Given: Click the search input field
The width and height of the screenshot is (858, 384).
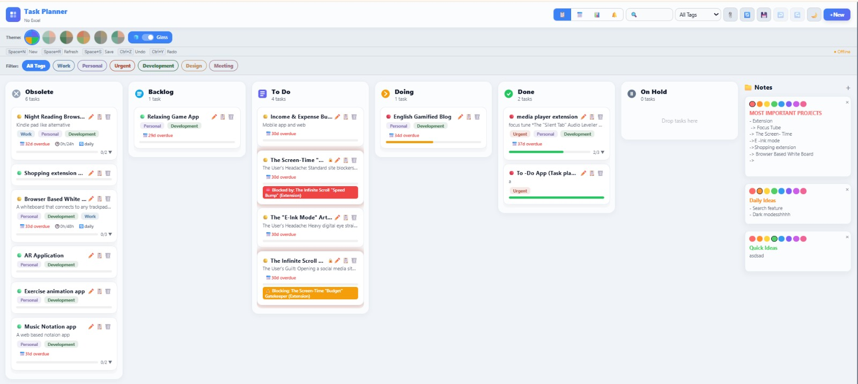Looking at the screenshot, I should point(649,15).
